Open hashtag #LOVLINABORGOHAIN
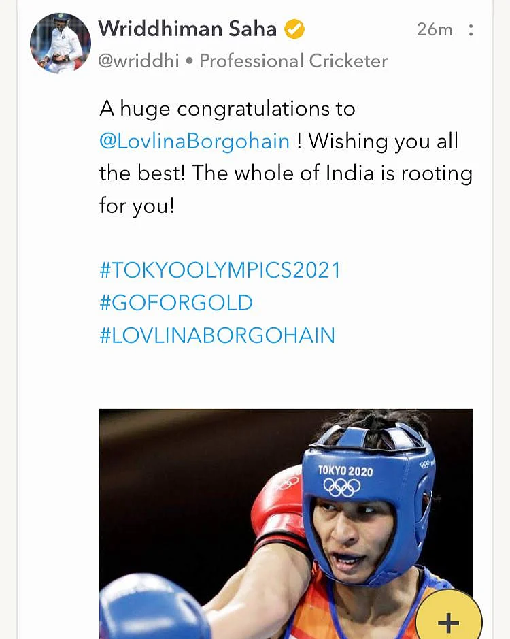Screen dimensions: 510x639 (217, 335)
